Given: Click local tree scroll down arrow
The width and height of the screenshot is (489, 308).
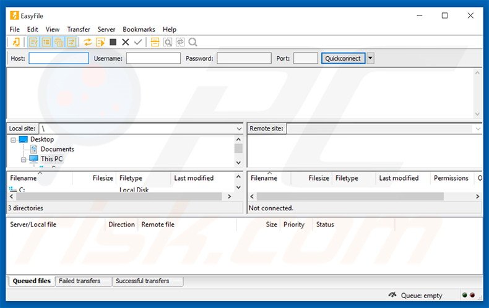Looking at the screenshot, I should (x=238, y=163).
